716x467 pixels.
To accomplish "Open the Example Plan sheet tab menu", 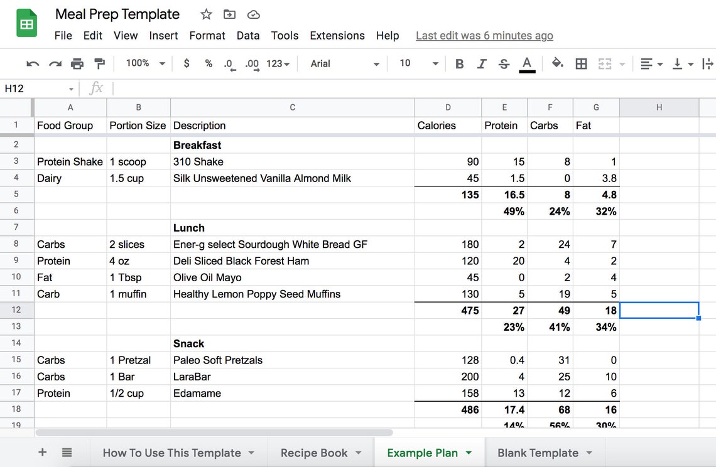I will tap(468, 452).
